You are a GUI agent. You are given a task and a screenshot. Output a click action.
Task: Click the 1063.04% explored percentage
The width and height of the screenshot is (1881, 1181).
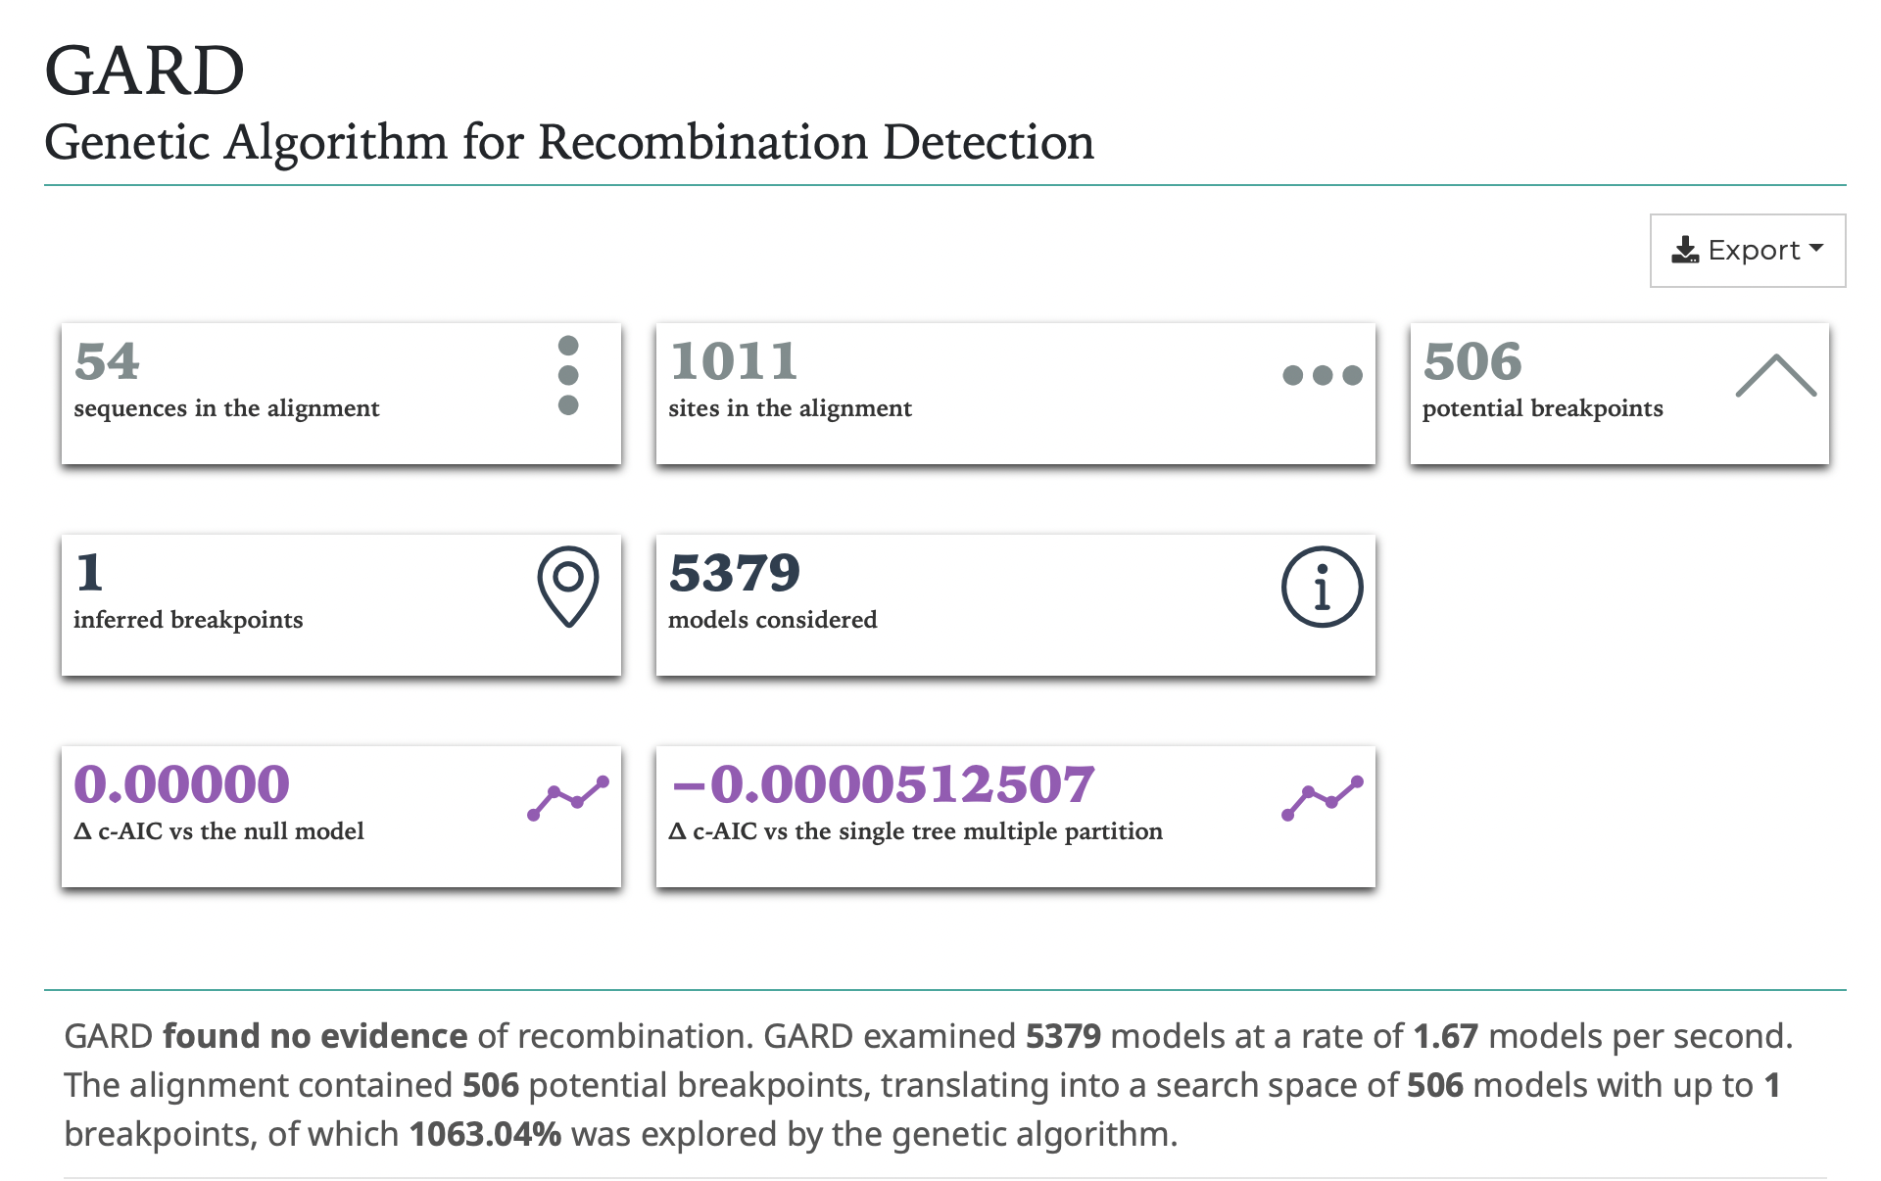485,1134
